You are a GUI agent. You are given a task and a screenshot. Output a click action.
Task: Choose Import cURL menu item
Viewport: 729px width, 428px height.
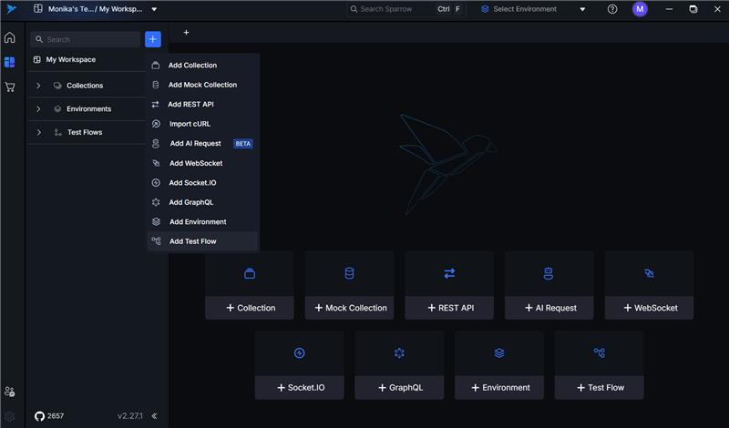pos(202,124)
